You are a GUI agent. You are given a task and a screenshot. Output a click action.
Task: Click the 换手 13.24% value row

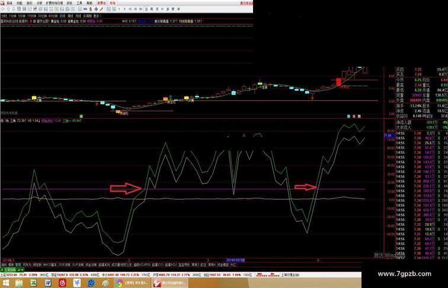tap(408, 106)
